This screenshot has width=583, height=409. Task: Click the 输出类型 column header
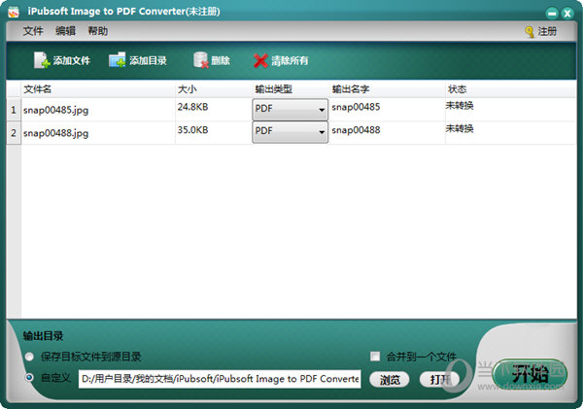point(291,89)
